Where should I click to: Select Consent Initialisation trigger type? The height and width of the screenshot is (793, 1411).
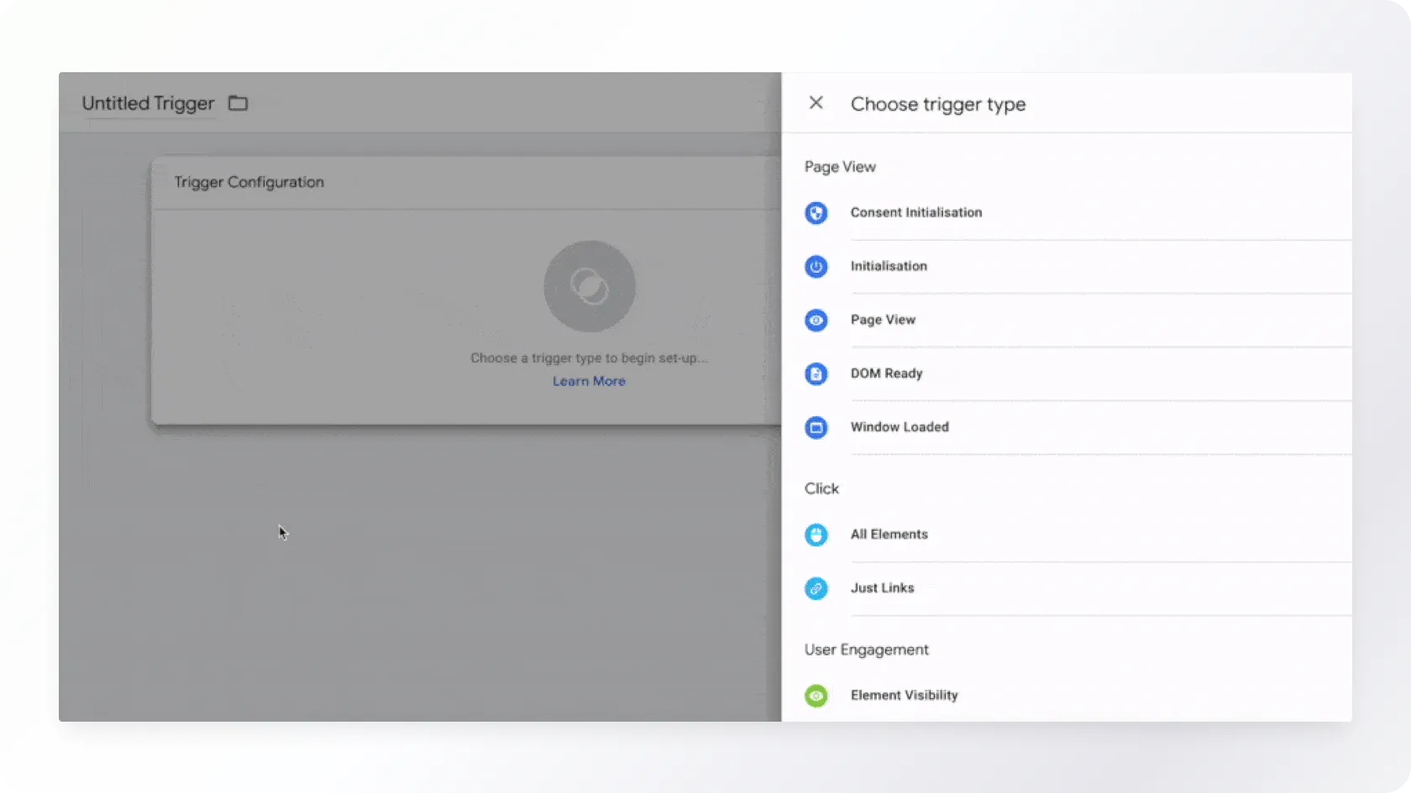(x=915, y=212)
